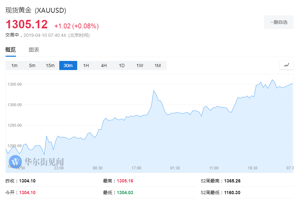Show the 1D daily chart
The width and height of the screenshot is (297, 201).
pos(122,65)
